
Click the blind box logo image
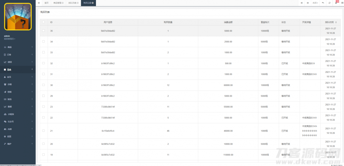[18, 17]
